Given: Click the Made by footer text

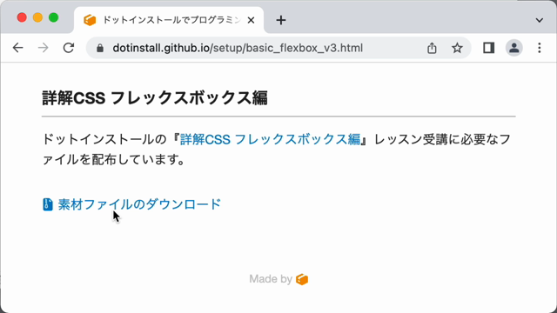Looking at the screenshot, I should pos(271,279).
